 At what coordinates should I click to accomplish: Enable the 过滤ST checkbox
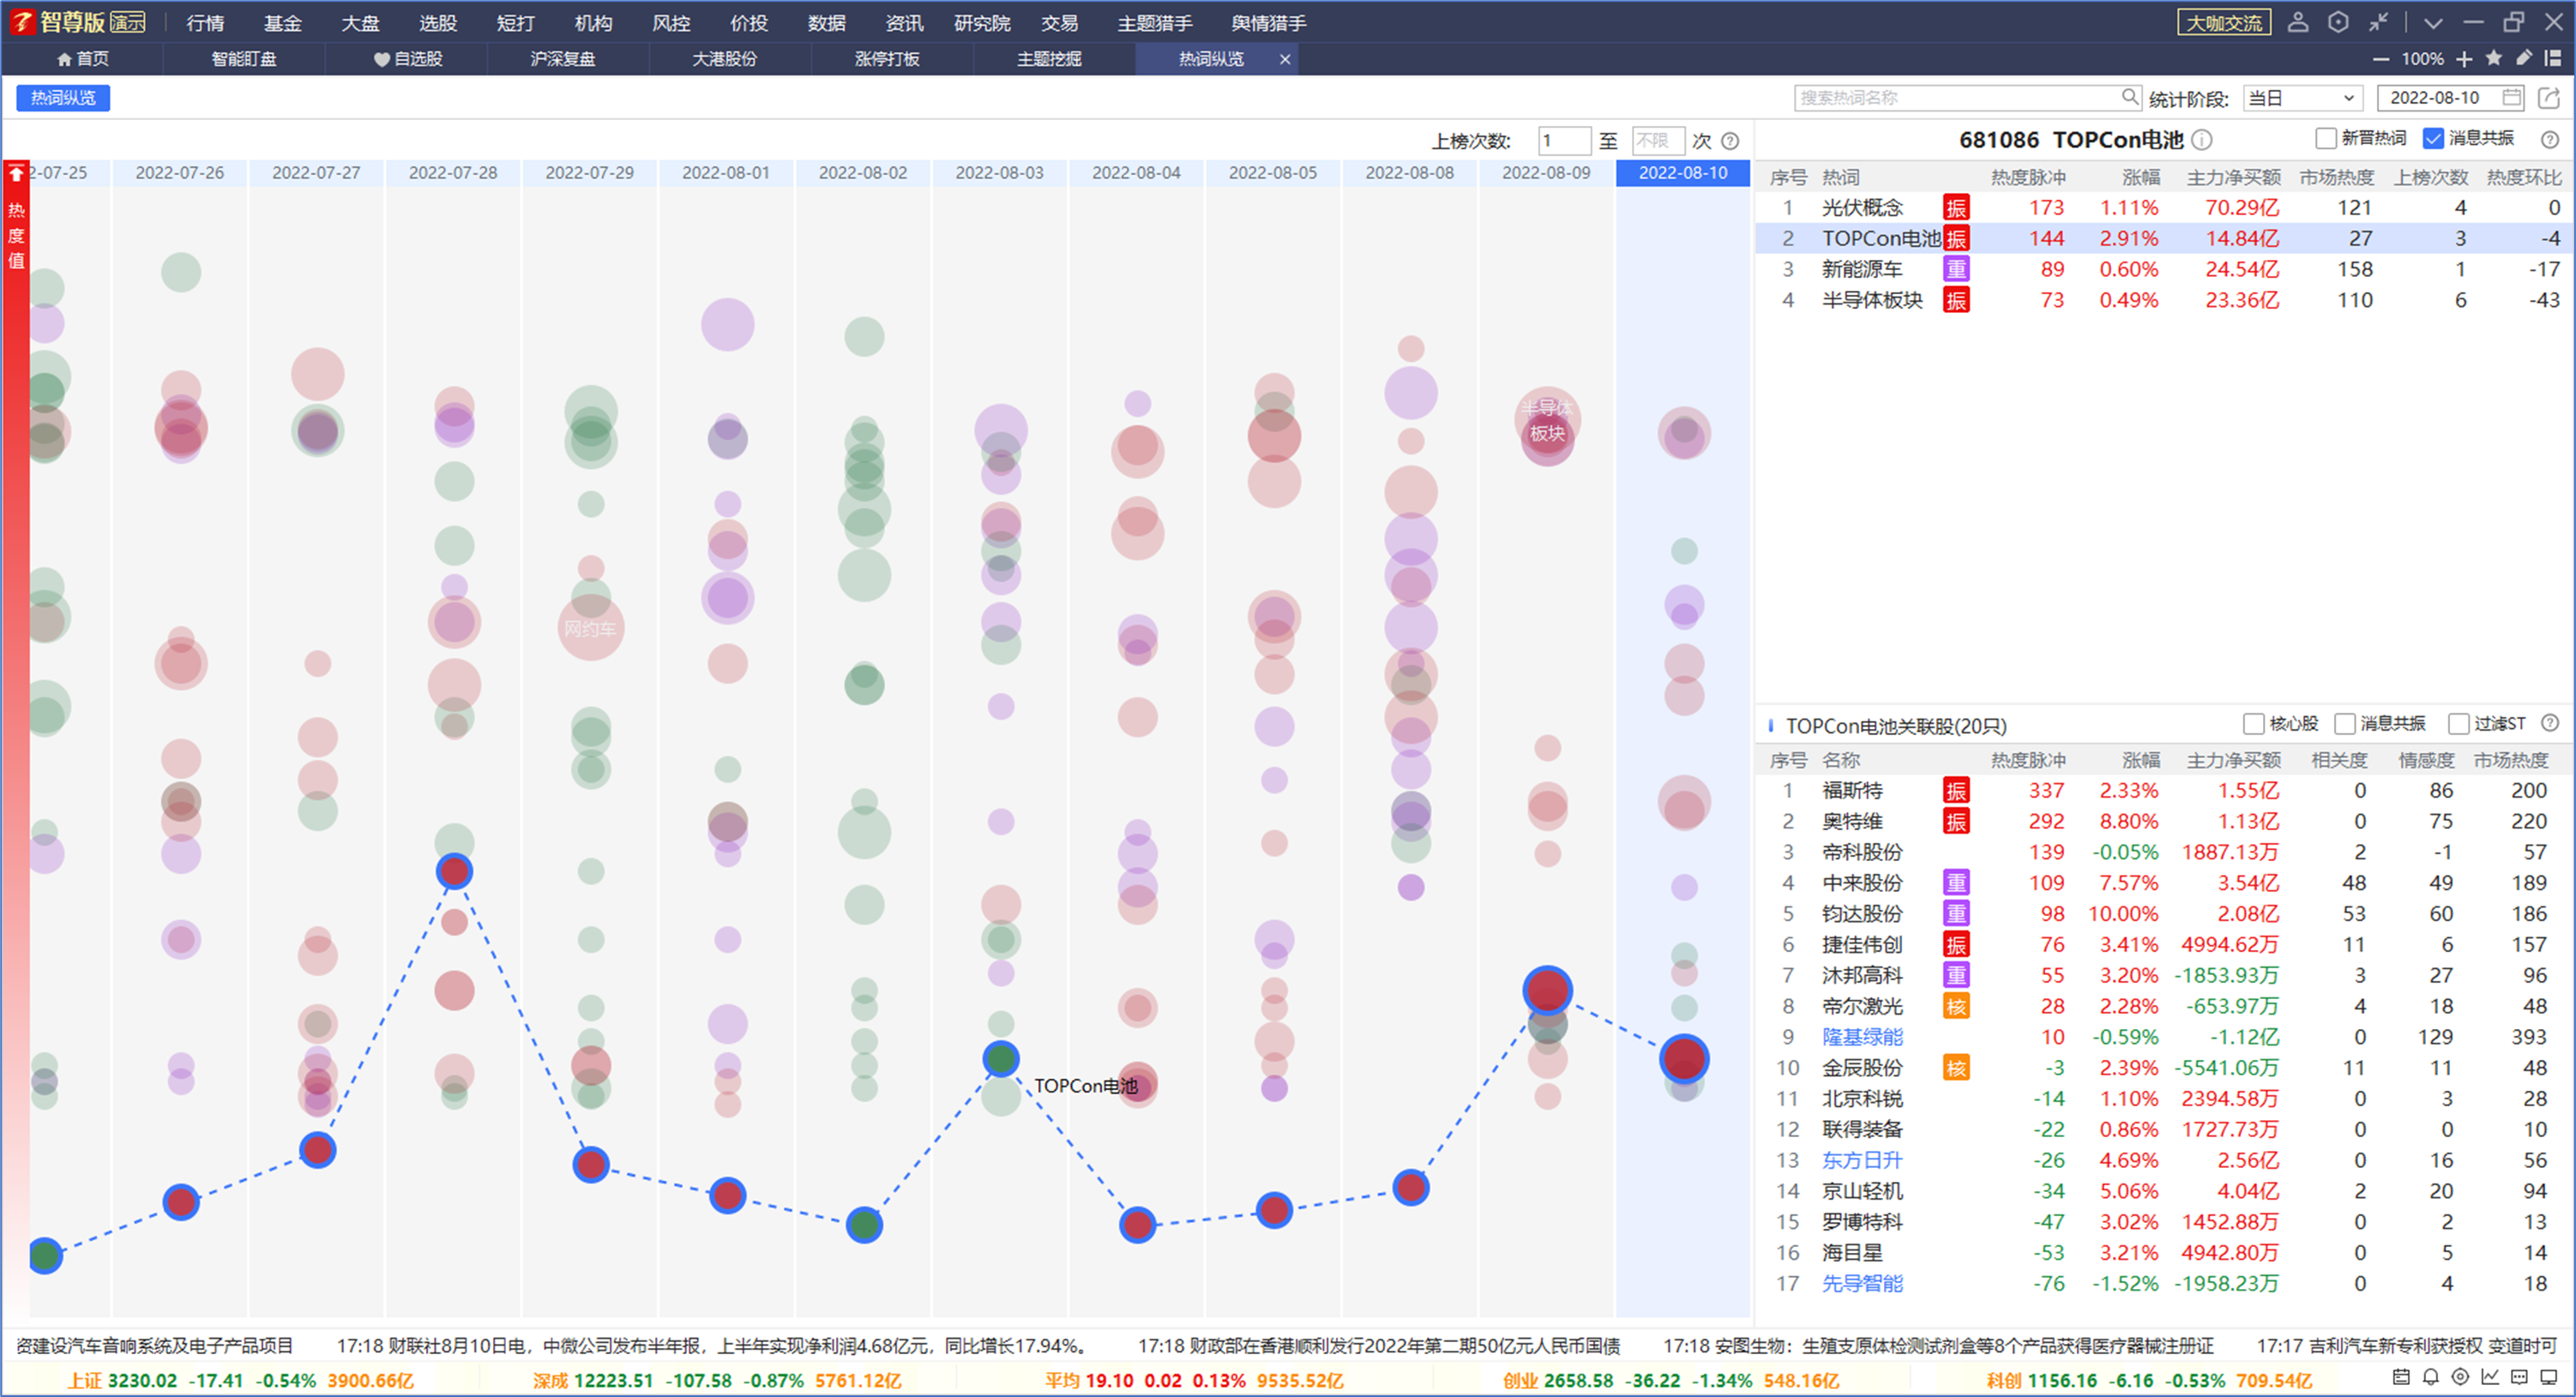pos(2459,723)
